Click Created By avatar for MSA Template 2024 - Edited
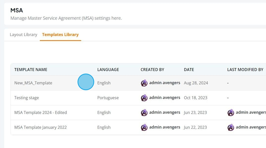 coord(144,113)
